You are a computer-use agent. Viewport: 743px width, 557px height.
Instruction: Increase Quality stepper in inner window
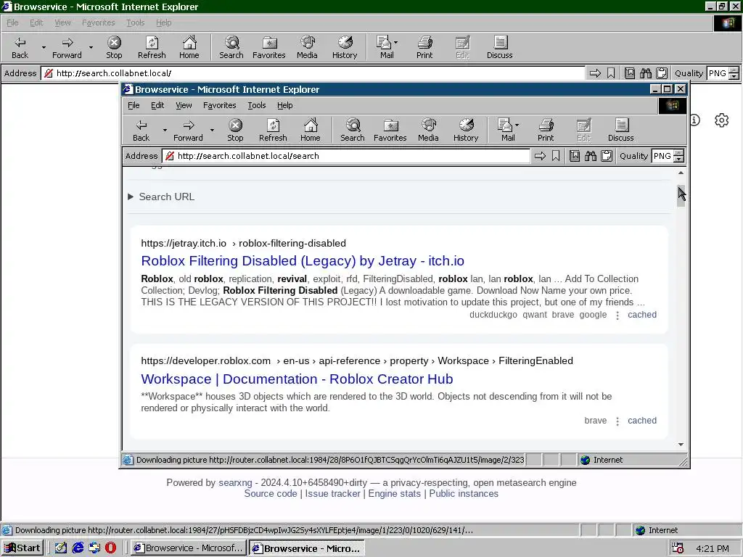(679, 152)
